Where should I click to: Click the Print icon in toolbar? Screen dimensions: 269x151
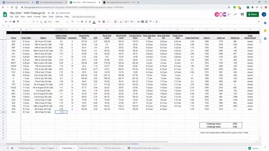point(14,22)
